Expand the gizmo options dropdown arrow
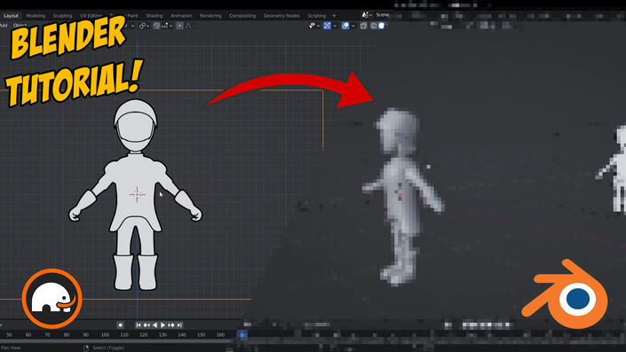 point(335,26)
